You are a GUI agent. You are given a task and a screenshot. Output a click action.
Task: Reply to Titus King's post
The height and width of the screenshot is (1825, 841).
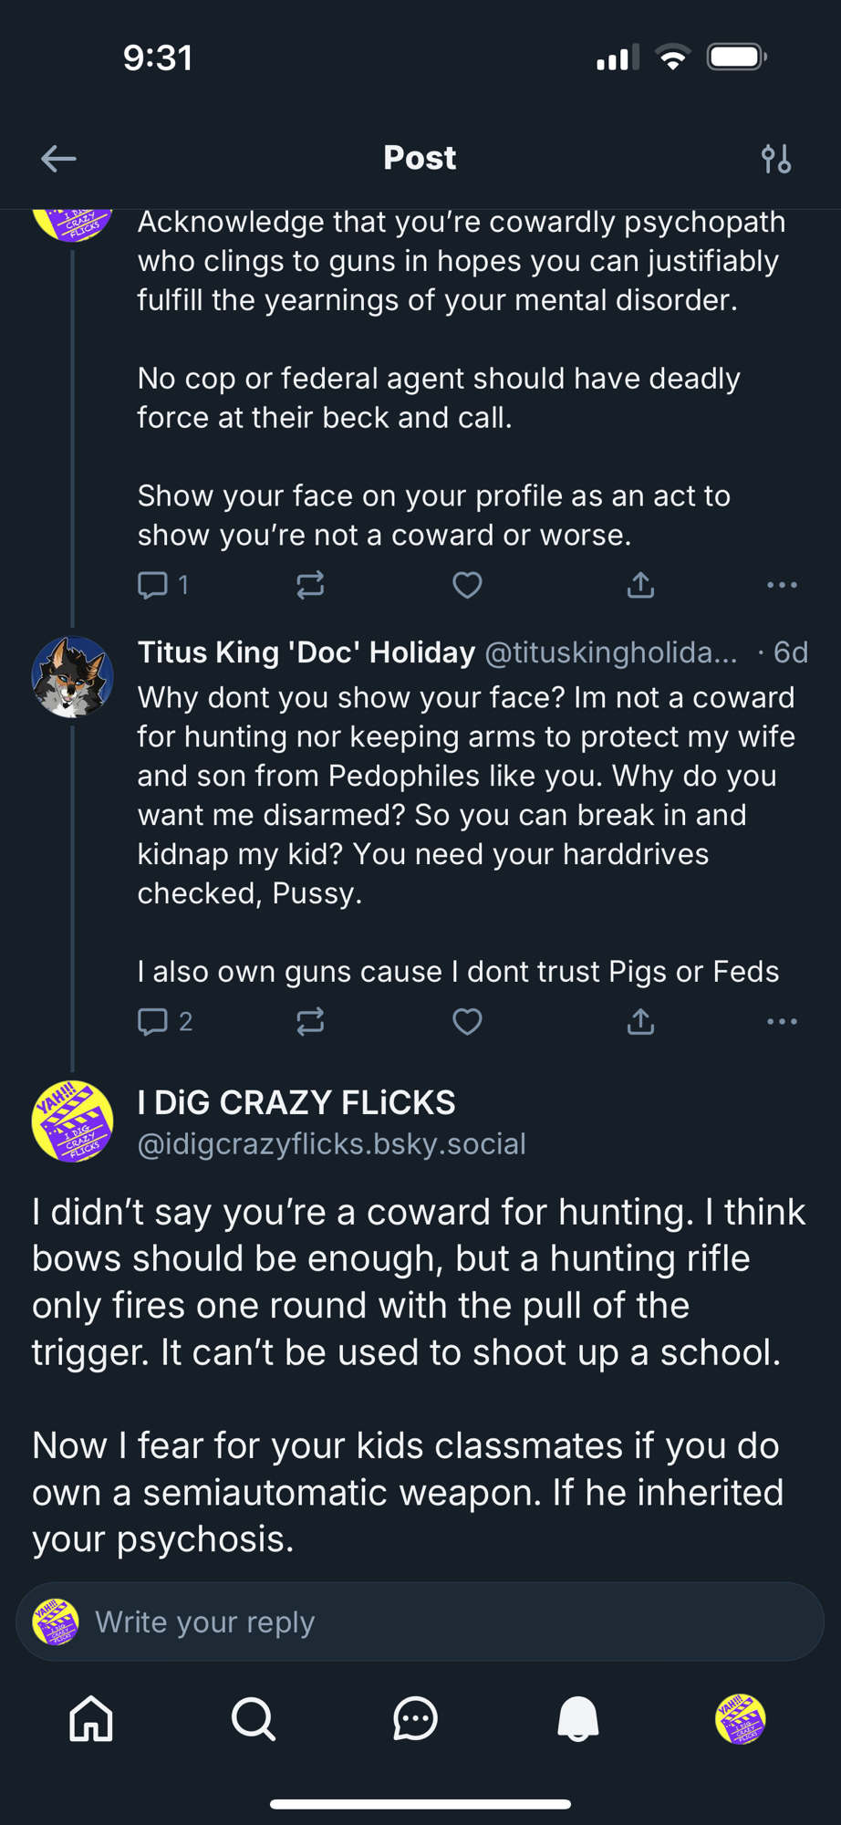pos(153,1021)
